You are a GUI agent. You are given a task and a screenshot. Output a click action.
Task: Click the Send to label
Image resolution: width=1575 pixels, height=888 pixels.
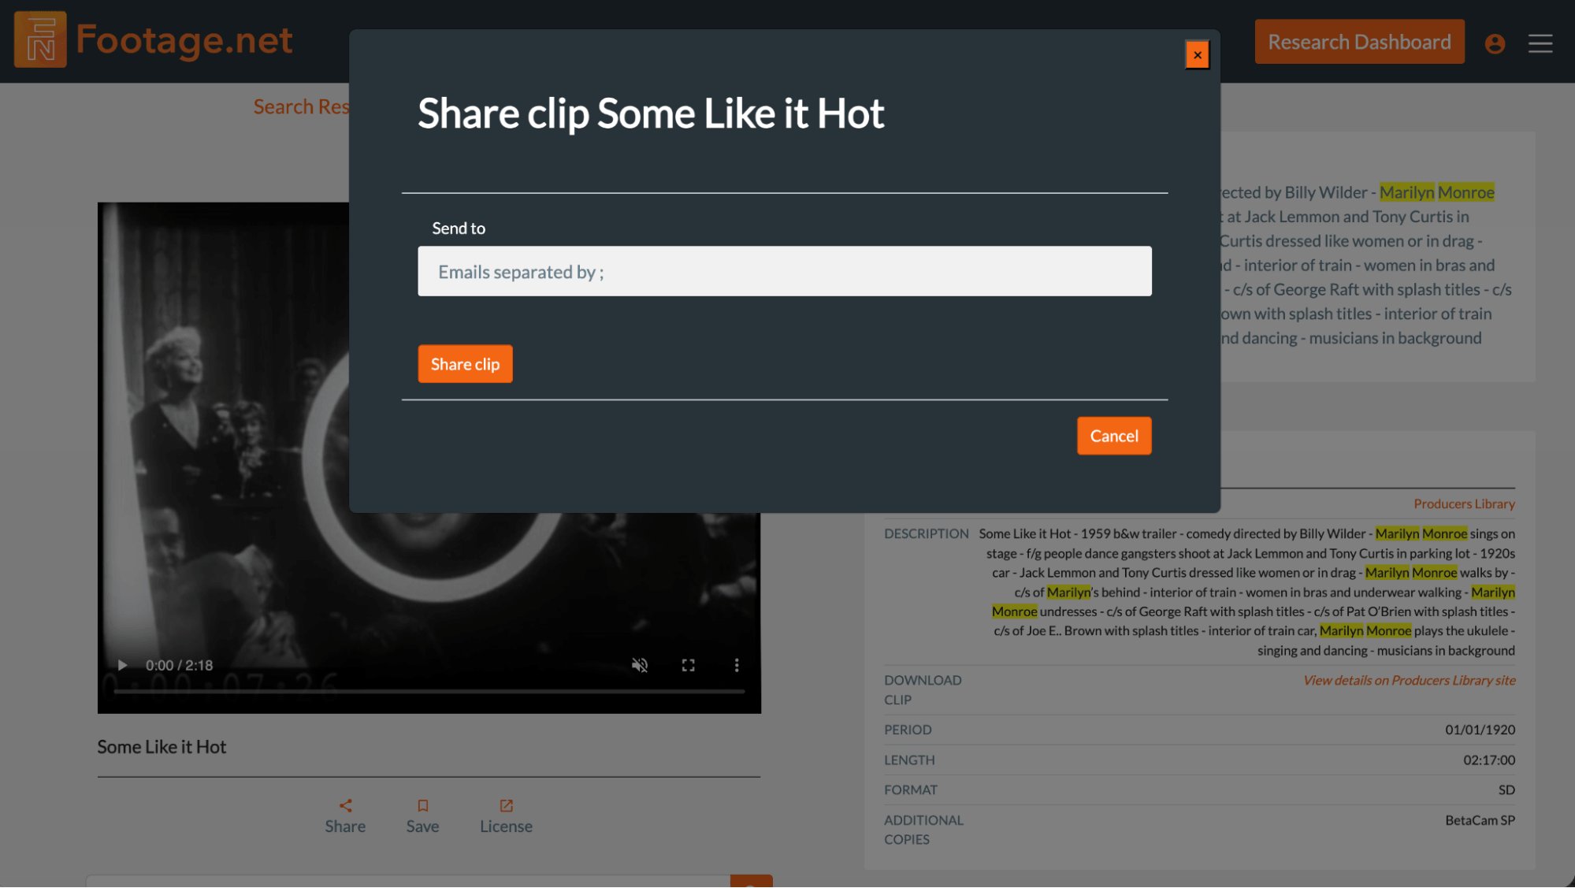click(459, 229)
